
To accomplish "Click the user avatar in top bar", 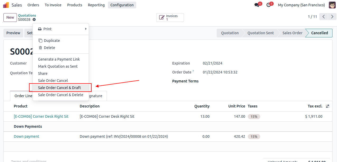I will (332, 5).
